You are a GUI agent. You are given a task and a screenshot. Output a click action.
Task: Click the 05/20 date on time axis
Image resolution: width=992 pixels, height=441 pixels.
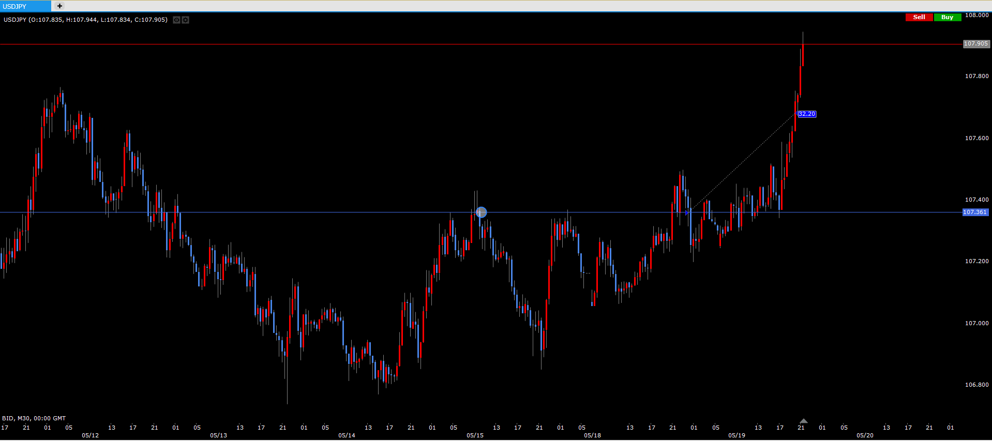tap(865, 435)
